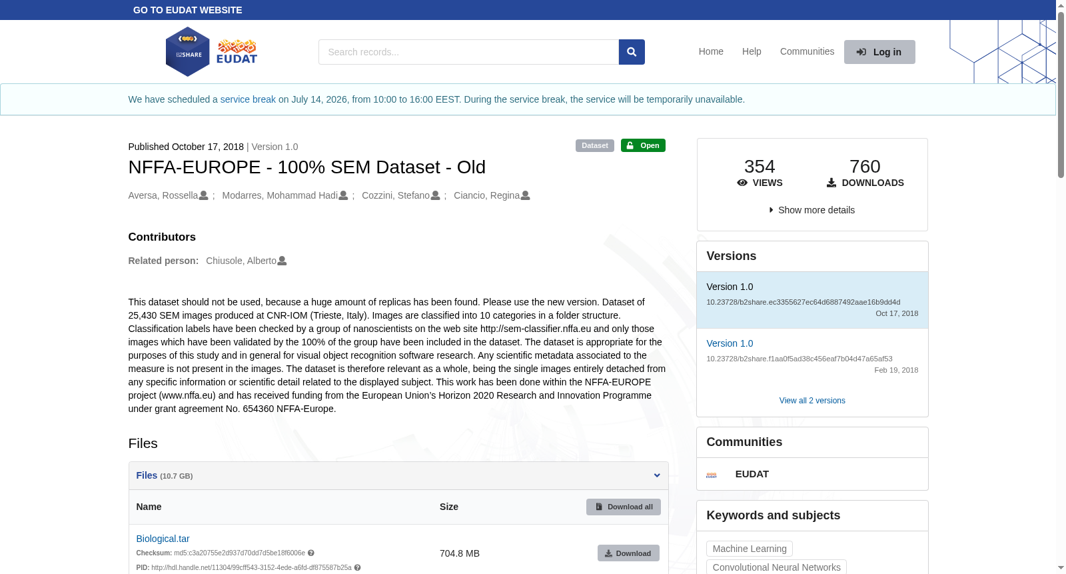The height and width of the screenshot is (574, 1066).
Task: Collapse the Files panel chevron
Action: (x=657, y=475)
